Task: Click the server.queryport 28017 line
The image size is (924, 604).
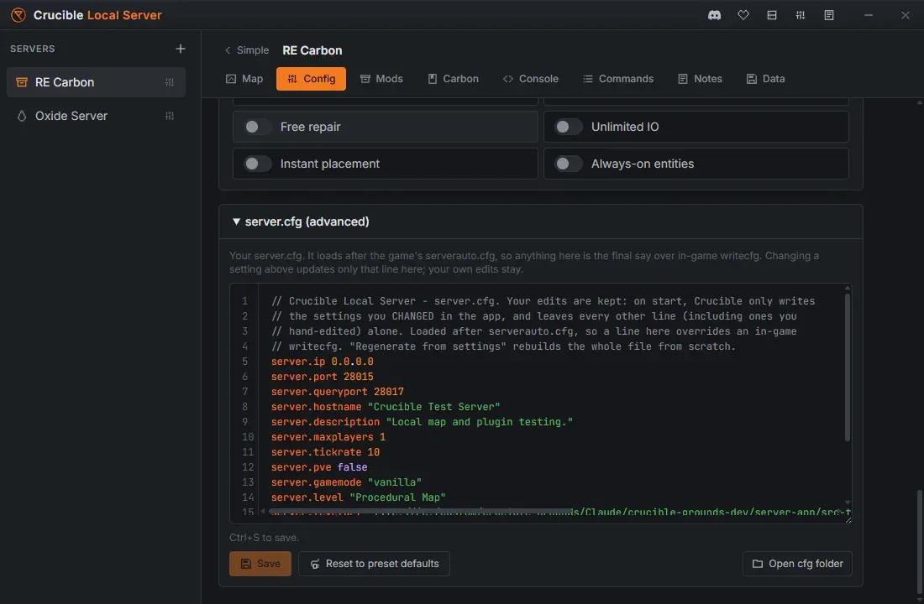Action: tap(338, 392)
